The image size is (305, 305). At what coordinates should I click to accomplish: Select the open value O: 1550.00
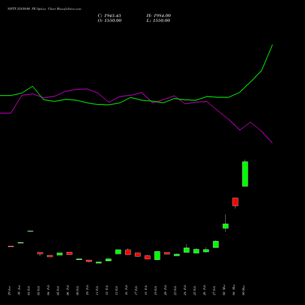click(x=110, y=21)
